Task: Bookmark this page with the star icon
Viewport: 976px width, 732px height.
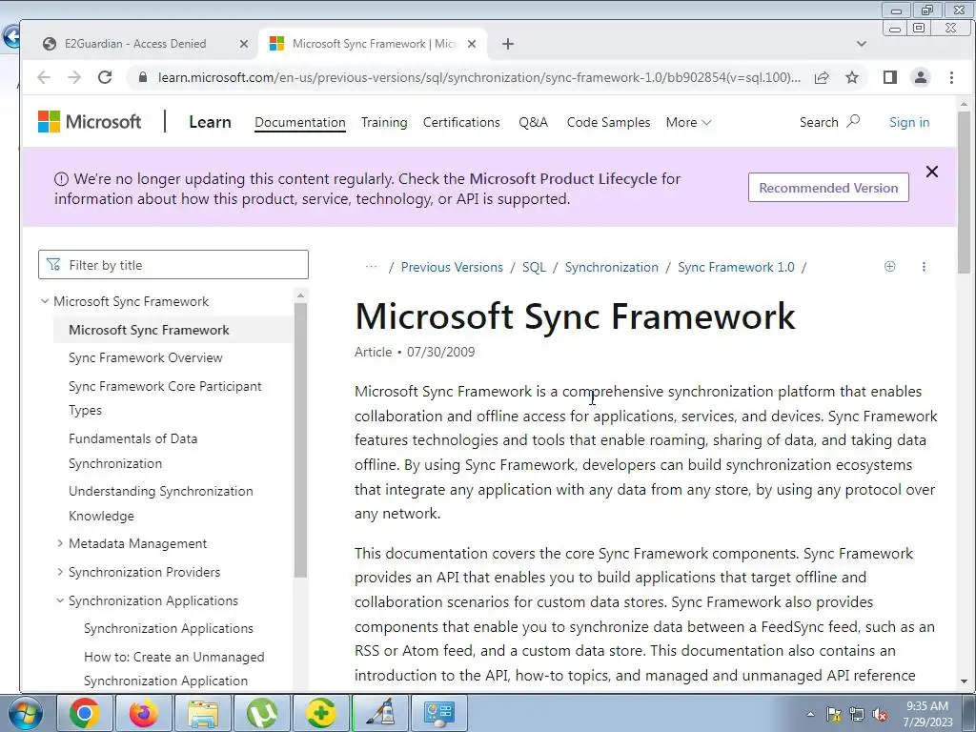Action: pyautogui.click(x=852, y=77)
